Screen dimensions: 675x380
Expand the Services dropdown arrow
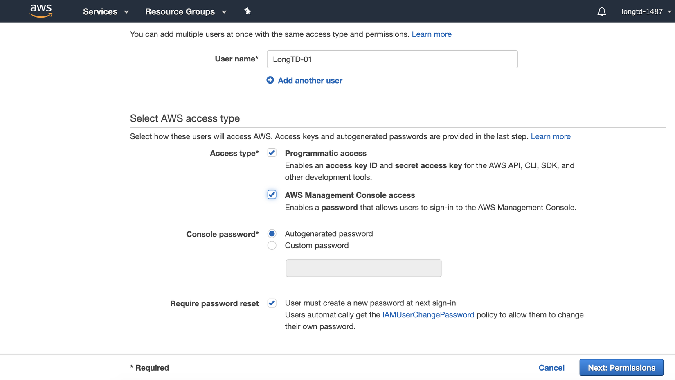pyautogui.click(x=126, y=12)
